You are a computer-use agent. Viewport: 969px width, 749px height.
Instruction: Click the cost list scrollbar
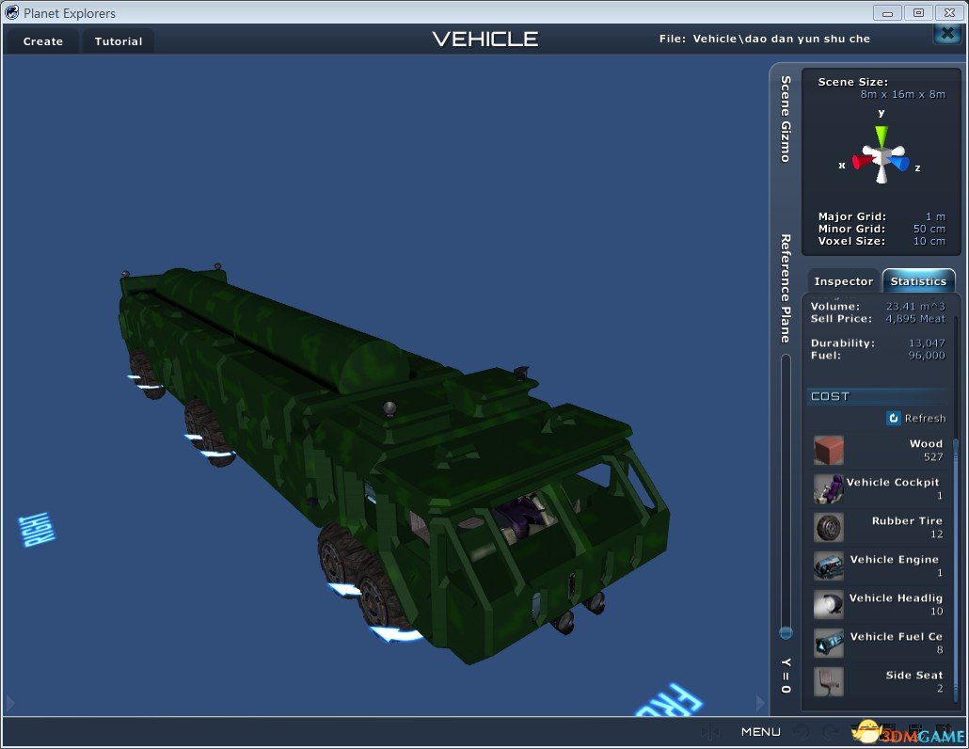pyautogui.click(x=956, y=568)
